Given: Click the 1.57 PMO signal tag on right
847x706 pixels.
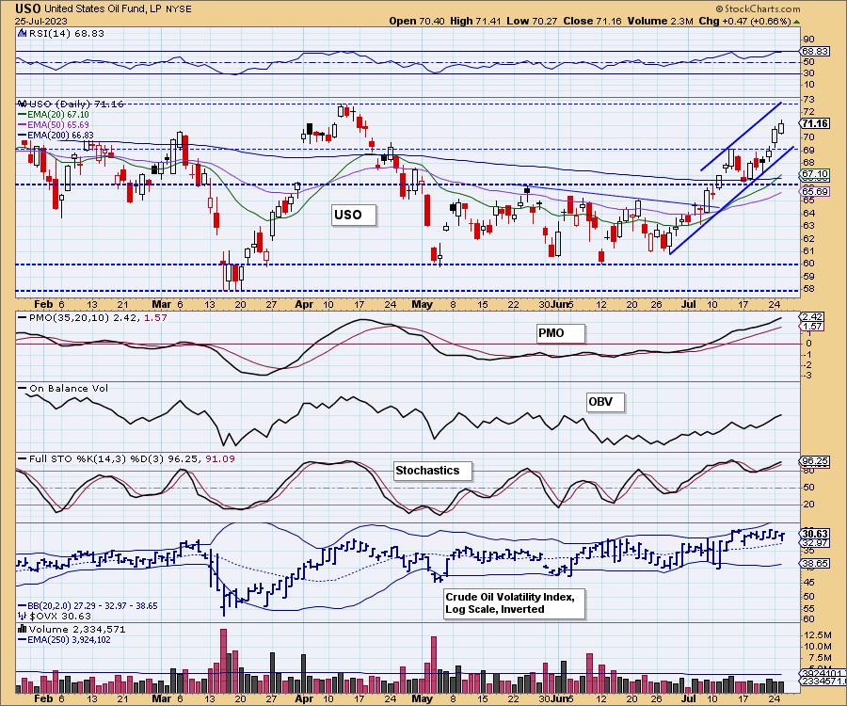Looking at the screenshot, I should (811, 326).
